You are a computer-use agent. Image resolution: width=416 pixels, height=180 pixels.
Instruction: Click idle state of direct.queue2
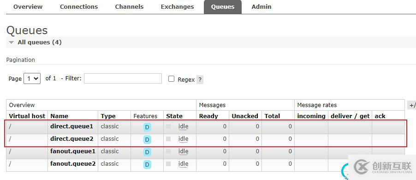click(184, 139)
